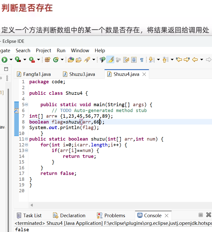212x232 pixels.
Task: Click the Skip All Breakpoints icon
Action: pos(103,60)
